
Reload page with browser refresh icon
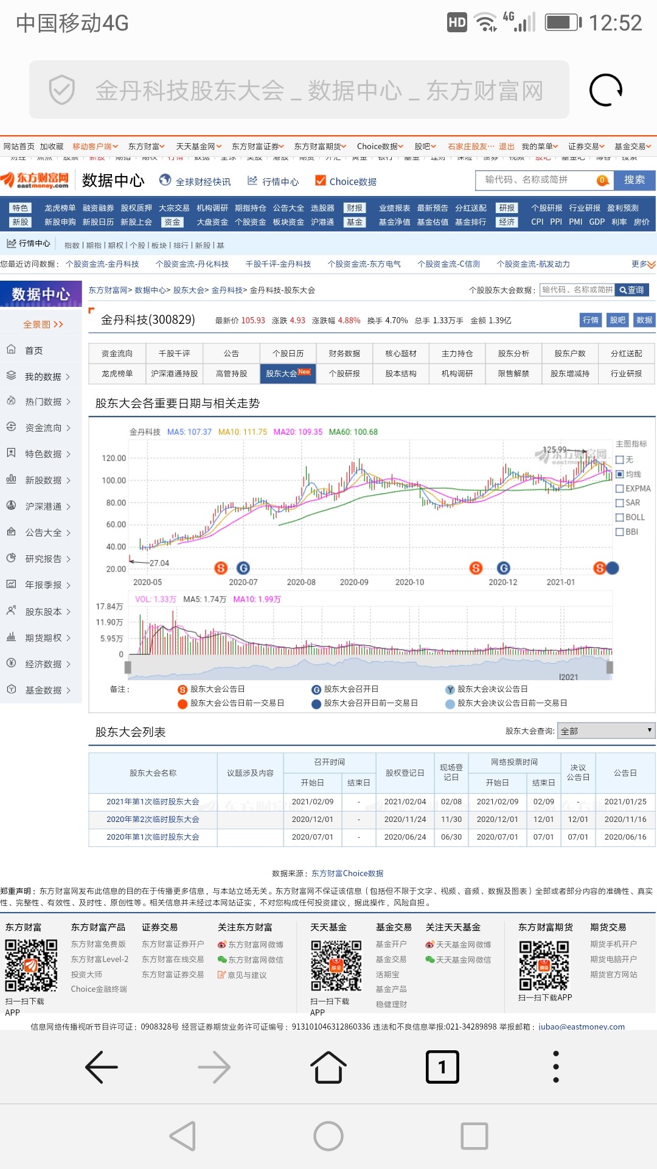pyautogui.click(x=606, y=90)
